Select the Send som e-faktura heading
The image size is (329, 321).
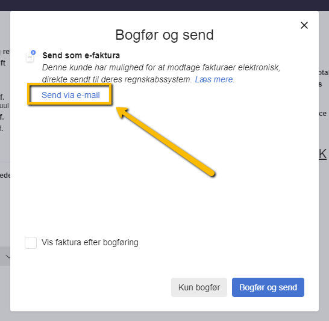click(x=81, y=55)
